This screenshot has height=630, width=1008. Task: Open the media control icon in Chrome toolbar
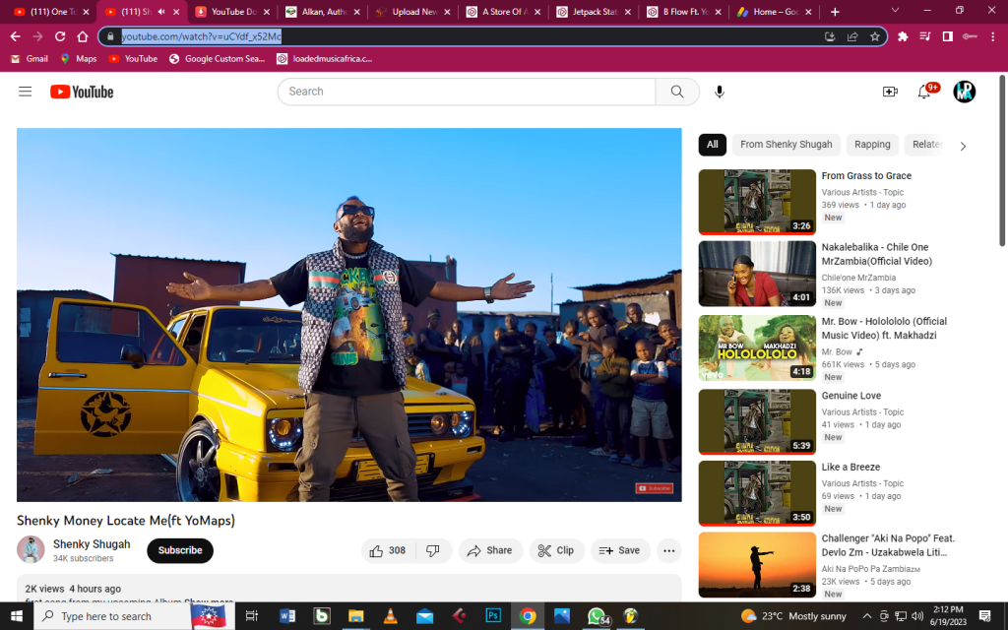[925, 36]
